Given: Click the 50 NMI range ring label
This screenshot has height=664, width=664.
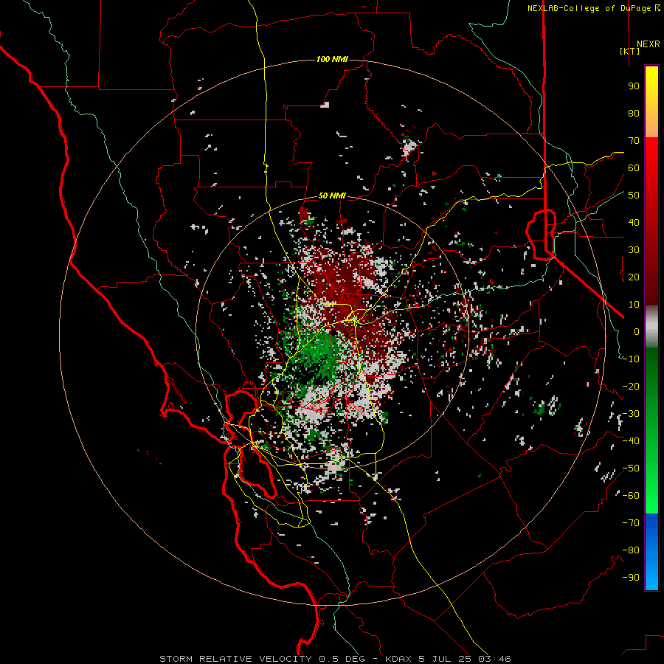Looking at the screenshot, I should tap(332, 196).
